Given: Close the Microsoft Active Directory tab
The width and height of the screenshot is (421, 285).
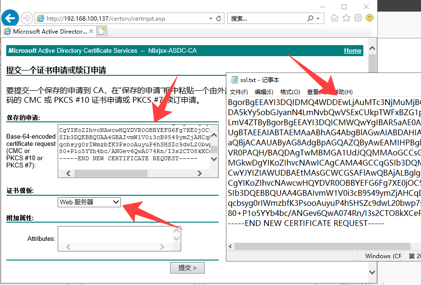Looking at the screenshot, I should pos(91,31).
